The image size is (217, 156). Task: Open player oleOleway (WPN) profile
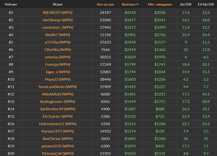tap(58, 20)
